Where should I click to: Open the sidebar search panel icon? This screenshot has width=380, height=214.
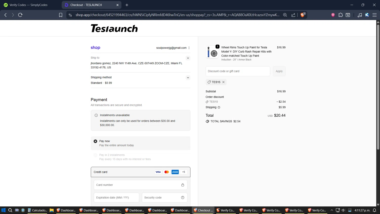pyautogui.click(x=348, y=15)
